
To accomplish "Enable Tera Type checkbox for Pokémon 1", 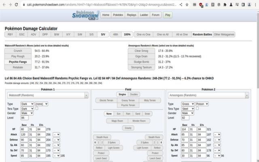I will tap(37, 109).
